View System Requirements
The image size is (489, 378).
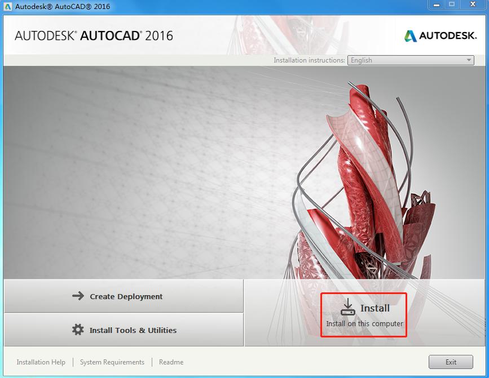coord(112,362)
